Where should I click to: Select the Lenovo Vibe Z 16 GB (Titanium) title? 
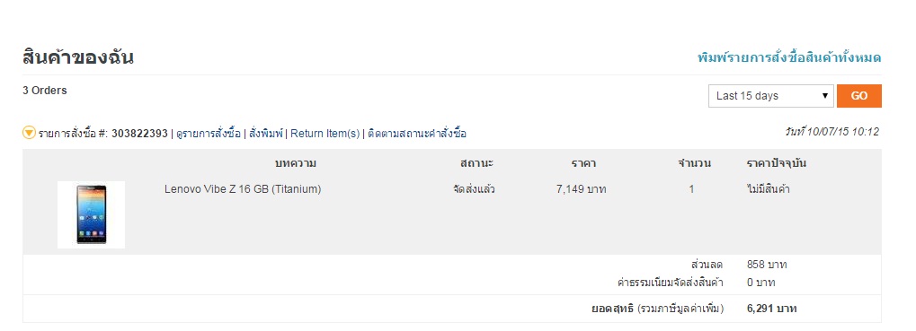point(243,189)
